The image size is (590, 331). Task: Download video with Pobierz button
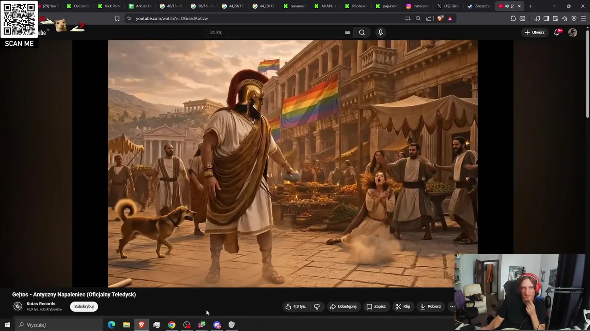pos(431,306)
